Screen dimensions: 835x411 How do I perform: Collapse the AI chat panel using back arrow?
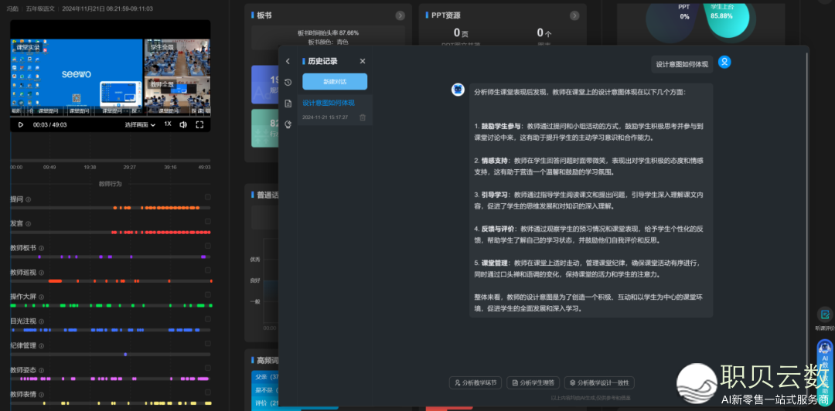click(x=288, y=61)
